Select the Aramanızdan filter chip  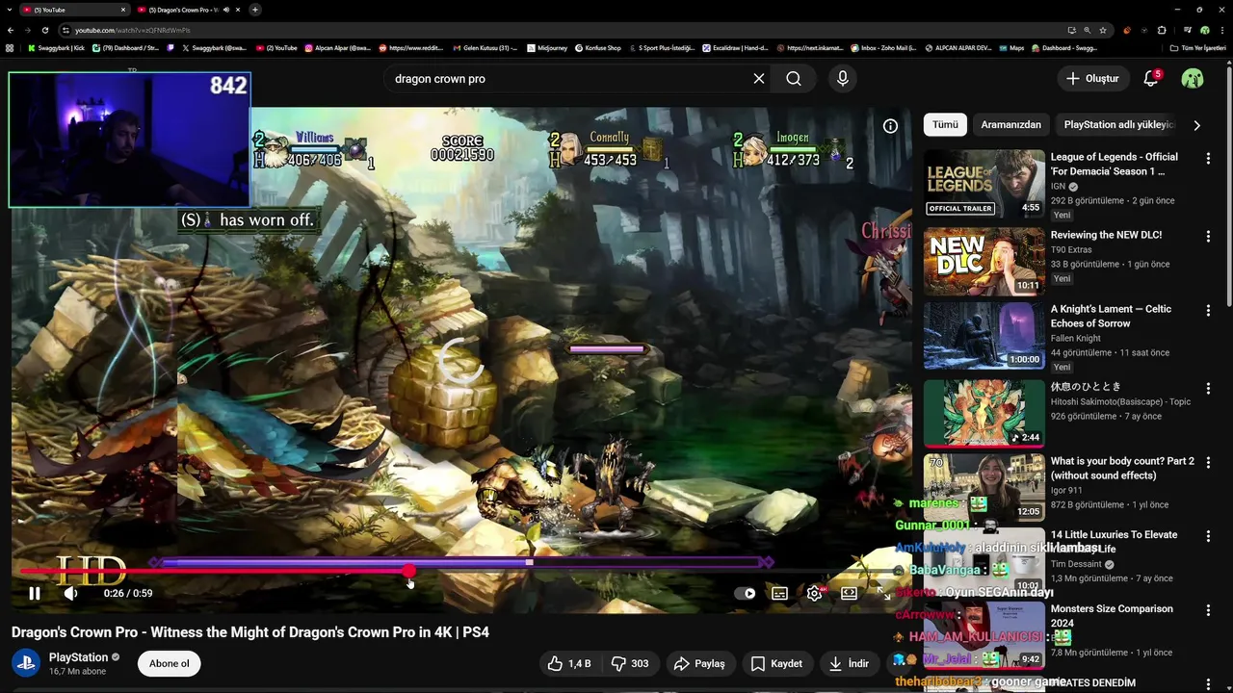(1010, 125)
